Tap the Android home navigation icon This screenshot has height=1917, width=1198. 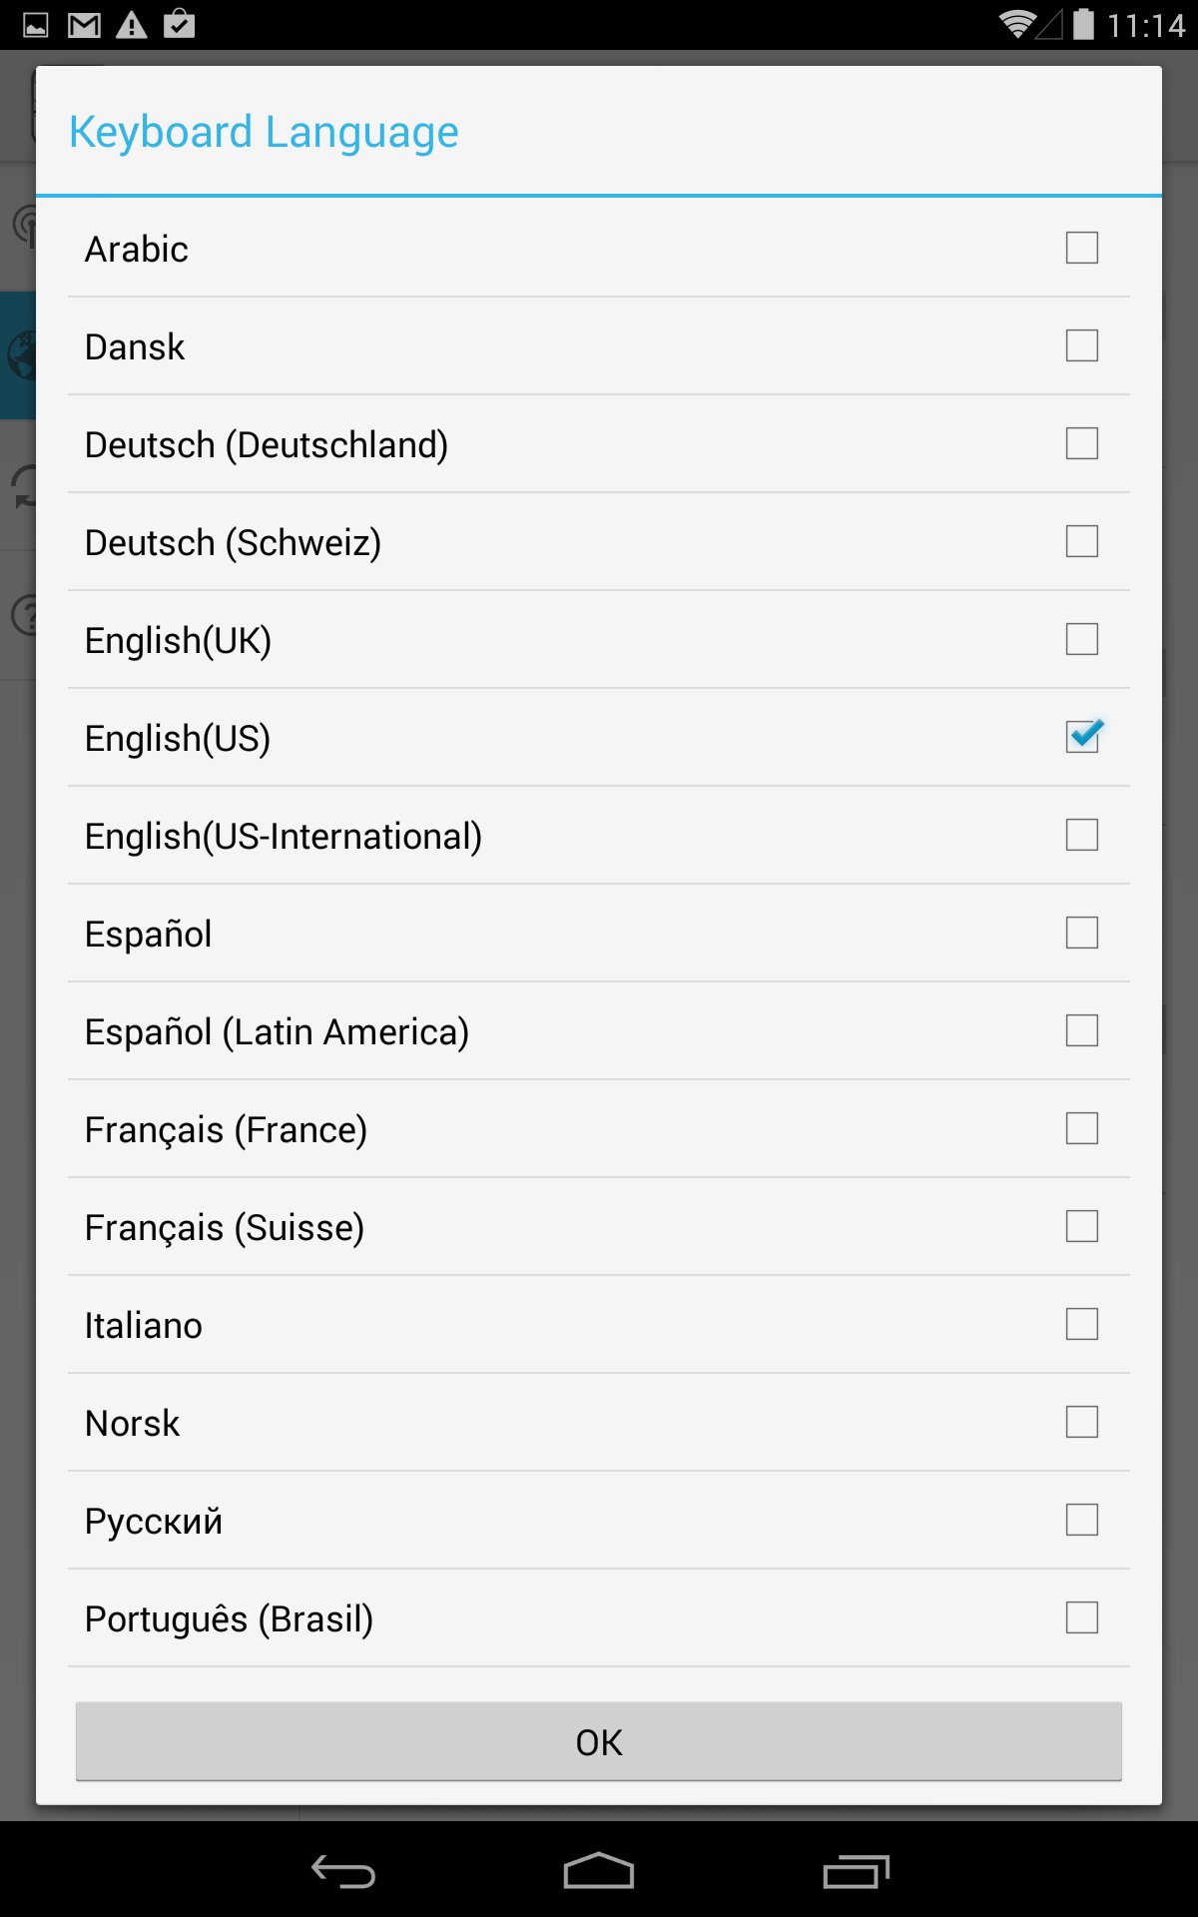point(599,1871)
